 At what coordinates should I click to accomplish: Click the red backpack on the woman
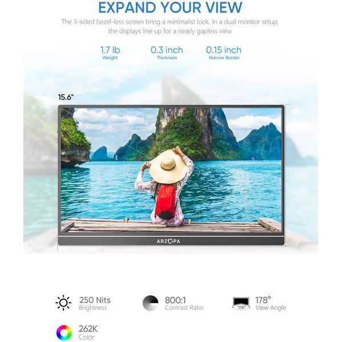coord(166,202)
